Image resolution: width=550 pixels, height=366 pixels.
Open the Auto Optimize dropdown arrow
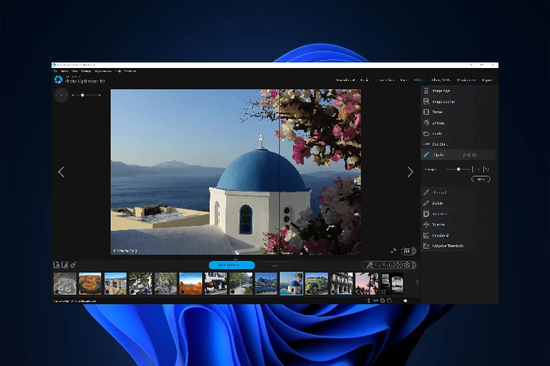(x=252, y=265)
